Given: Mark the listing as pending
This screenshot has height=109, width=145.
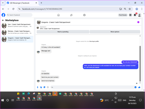Looking at the screenshot, I should pos(63,32).
